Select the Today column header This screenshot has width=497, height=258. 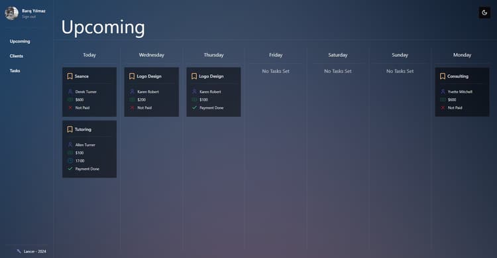pos(89,55)
